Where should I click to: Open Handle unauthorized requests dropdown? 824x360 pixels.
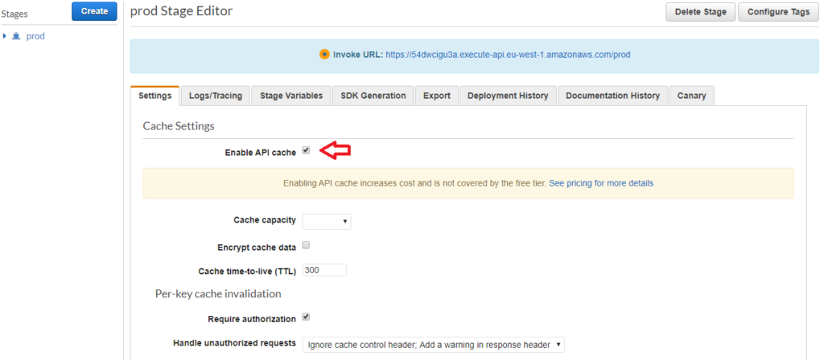click(x=434, y=345)
